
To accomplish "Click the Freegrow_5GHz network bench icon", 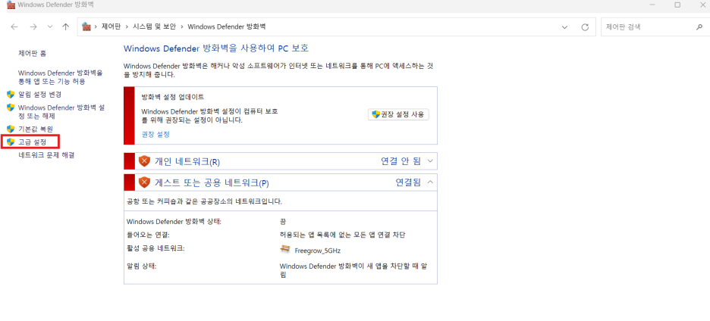I will [285, 248].
